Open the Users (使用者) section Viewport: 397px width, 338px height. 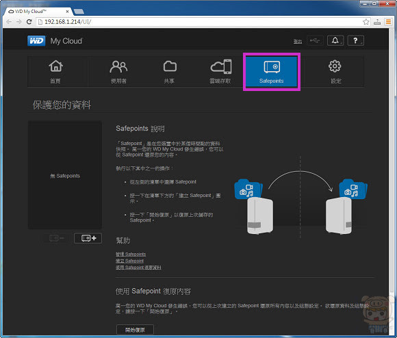click(x=118, y=72)
